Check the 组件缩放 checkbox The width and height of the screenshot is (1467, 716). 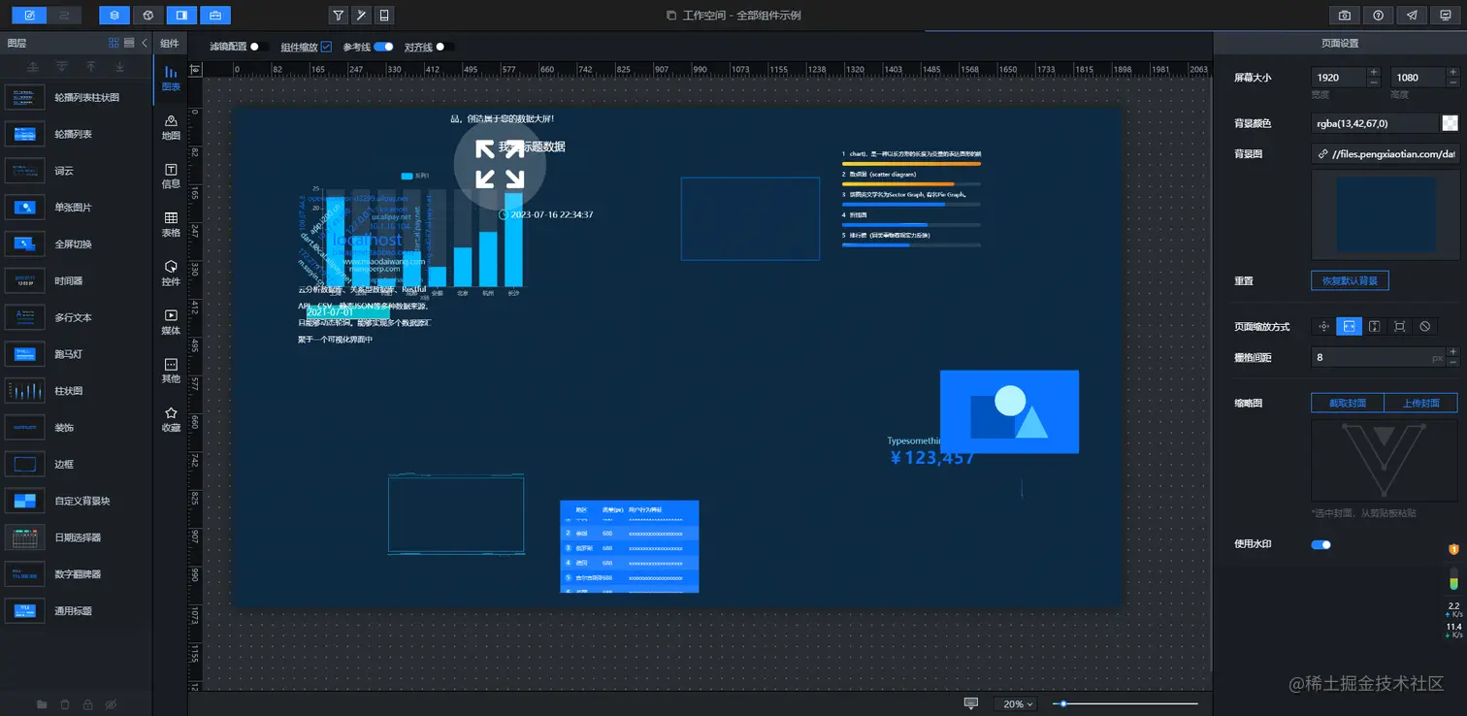(326, 47)
